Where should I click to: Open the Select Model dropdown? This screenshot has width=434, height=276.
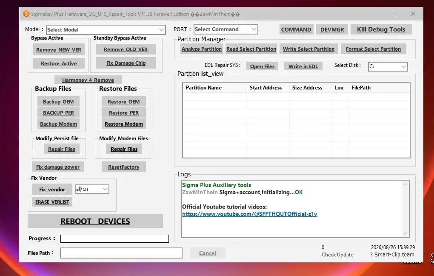pyautogui.click(x=106, y=30)
